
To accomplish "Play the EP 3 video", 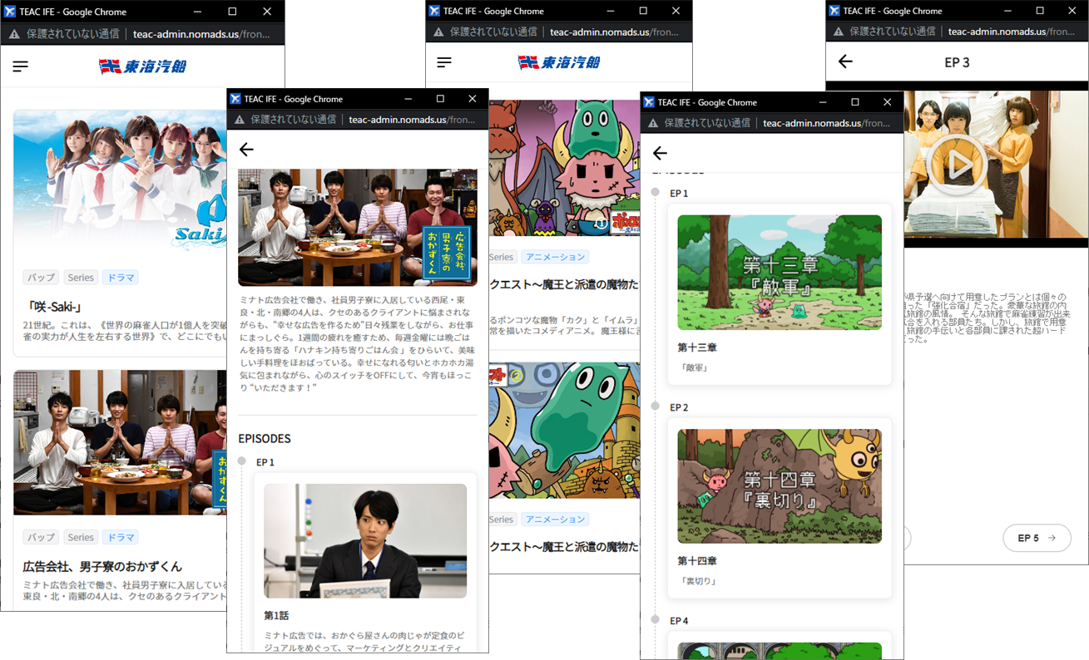I will [x=958, y=164].
